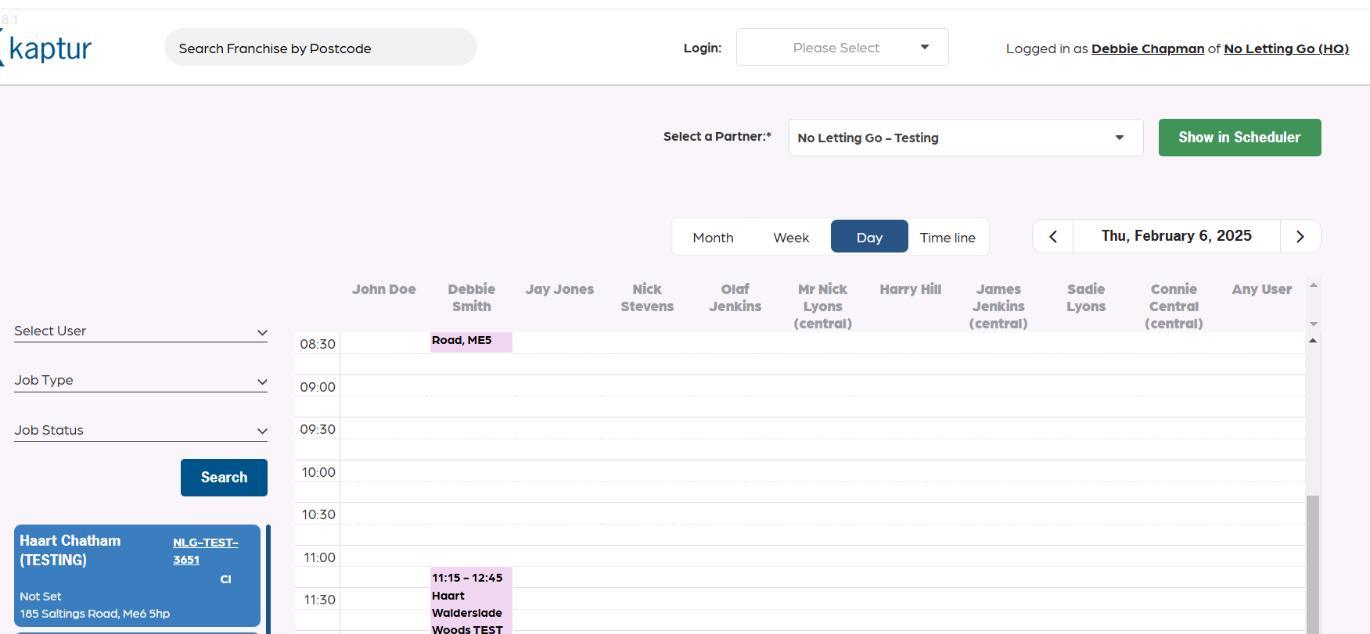Click the calendar vertical scrollbar thumb
Image resolution: width=1370 pixels, height=634 pixels.
[1313, 564]
